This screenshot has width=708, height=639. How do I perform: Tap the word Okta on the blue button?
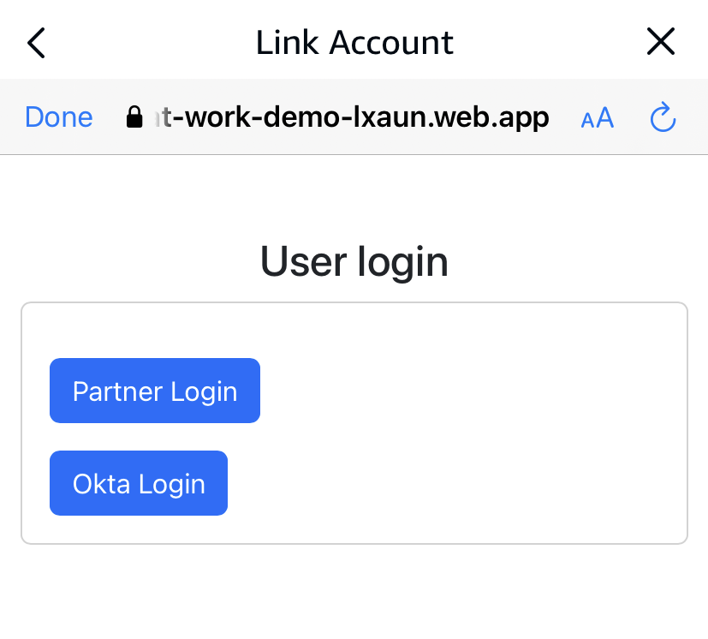point(101,483)
